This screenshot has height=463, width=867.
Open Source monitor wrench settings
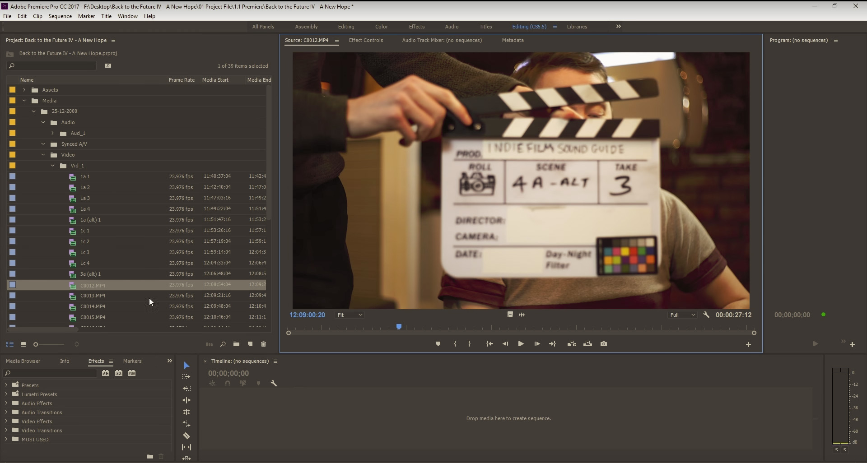pos(706,315)
